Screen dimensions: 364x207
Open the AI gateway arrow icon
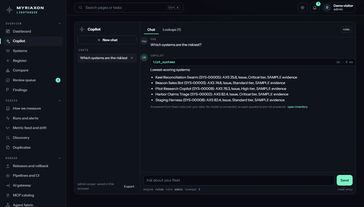pos(8,185)
